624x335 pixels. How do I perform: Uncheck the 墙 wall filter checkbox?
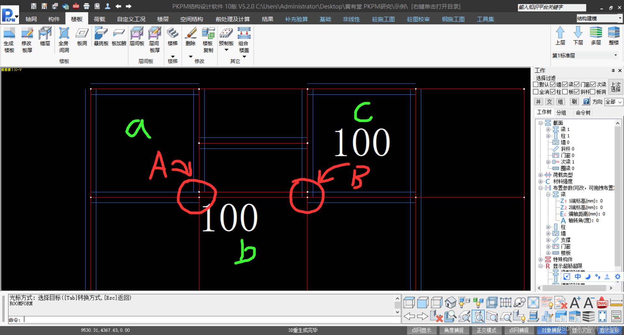553,85
